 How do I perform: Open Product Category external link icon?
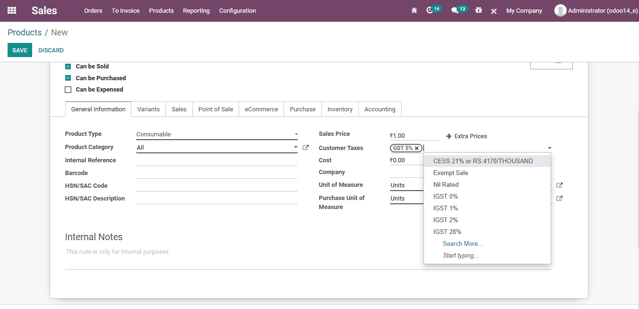306,147
